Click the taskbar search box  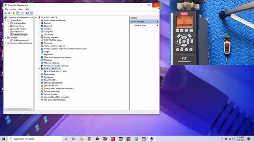pos(35,139)
